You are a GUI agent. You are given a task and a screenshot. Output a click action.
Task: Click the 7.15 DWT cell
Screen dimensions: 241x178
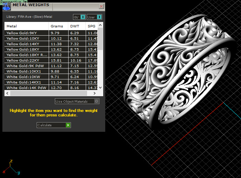click(x=77, y=66)
